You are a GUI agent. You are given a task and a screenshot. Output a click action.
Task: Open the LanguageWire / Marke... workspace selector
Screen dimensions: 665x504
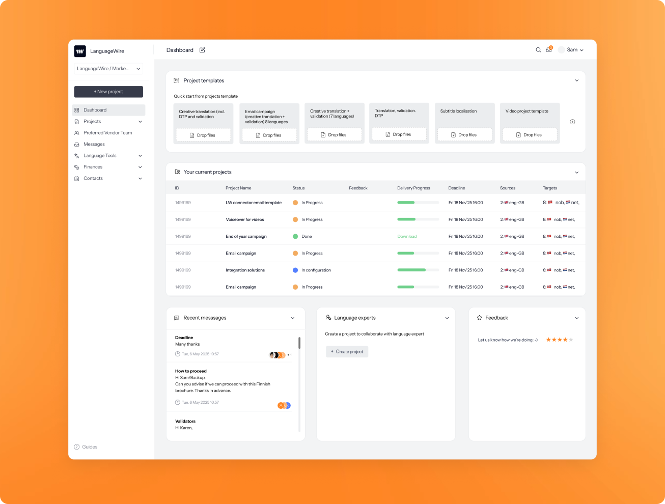pyautogui.click(x=108, y=68)
